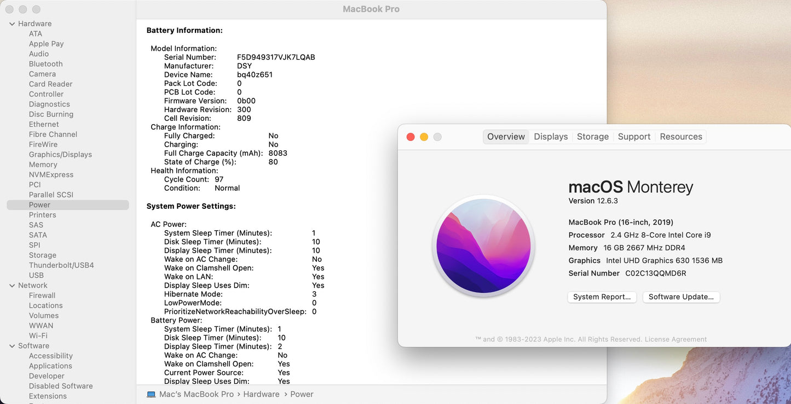Open Wi-Fi under Network section
The height and width of the screenshot is (404, 791).
38,336
